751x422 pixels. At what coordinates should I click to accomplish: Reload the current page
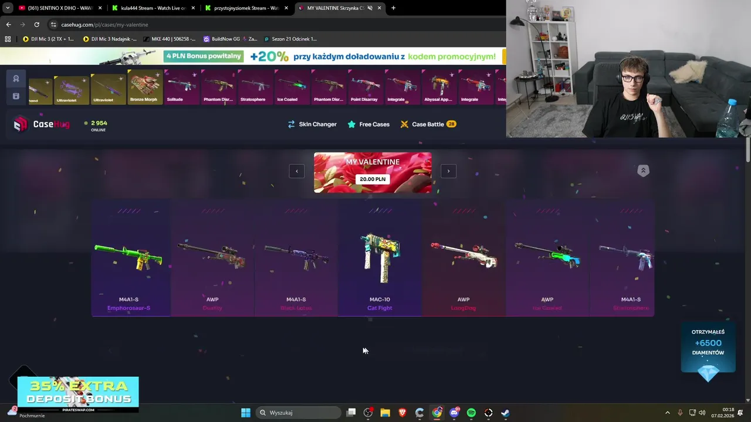click(x=36, y=25)
